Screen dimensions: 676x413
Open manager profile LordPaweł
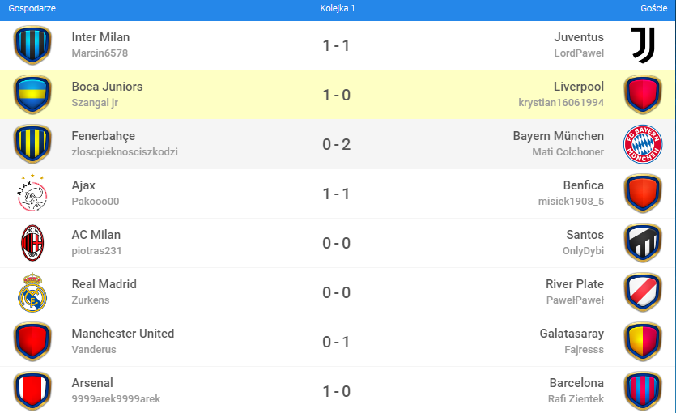tap(578, 53)
